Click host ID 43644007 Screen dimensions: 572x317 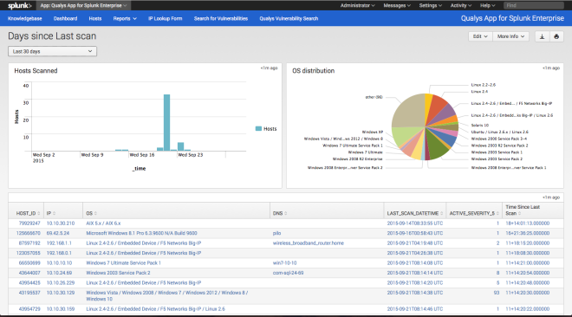pos(29,273)
